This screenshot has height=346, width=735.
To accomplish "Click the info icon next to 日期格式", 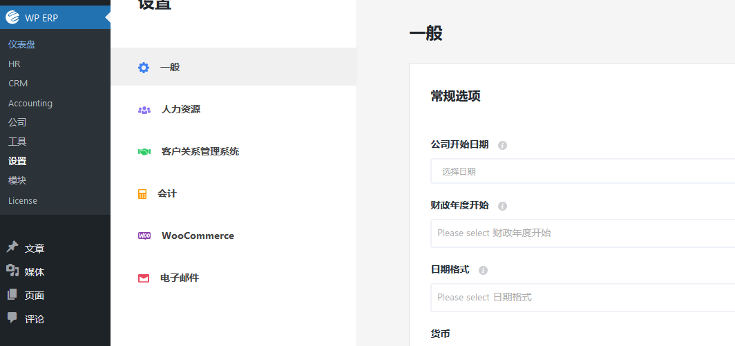I will pos(484,270).
